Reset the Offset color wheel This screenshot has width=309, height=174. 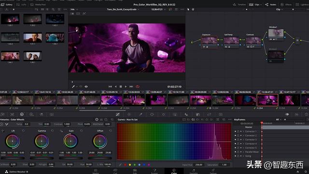[x=111, y=130]
